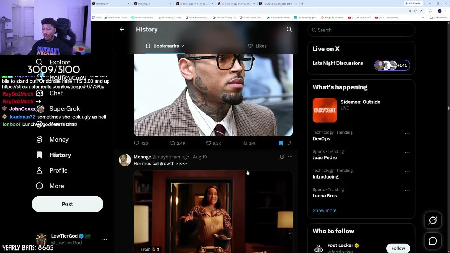
Task: Open a new browser tab
Action: [302, 4]
